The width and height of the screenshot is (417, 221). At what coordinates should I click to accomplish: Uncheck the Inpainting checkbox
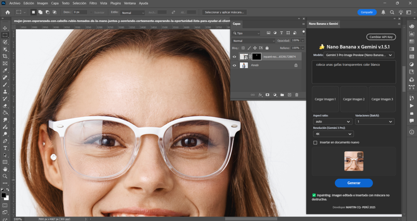[314, 195]
